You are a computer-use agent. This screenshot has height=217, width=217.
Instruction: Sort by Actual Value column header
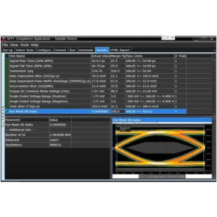(101, 56)
